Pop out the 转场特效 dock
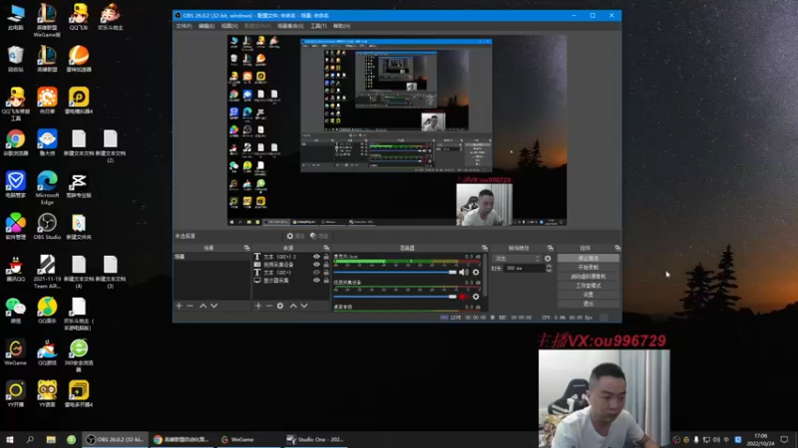The width and height of the screenshot is (798, 448). click(551, 248)
